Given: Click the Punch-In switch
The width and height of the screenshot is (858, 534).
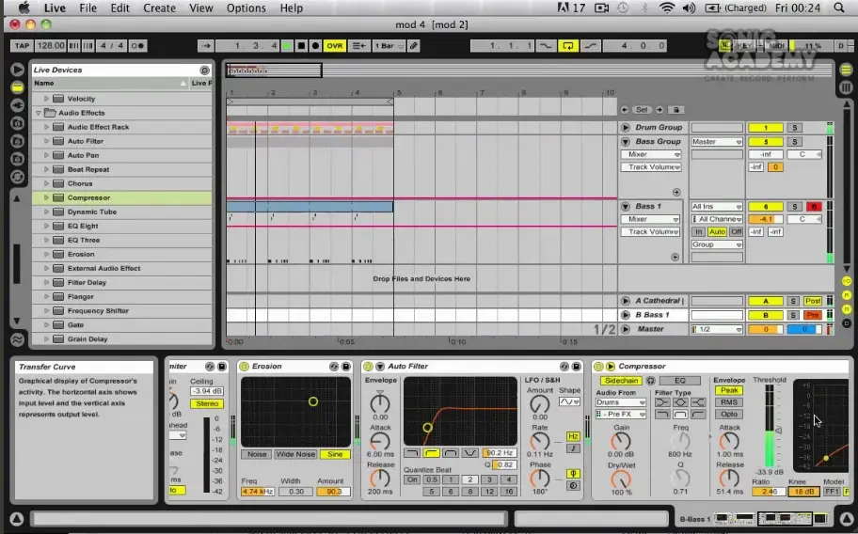Looking at the screenshot, I should coord(546,46).
